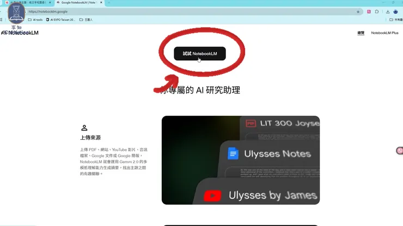This screenshot has height=226, width=403.
Task: Click the blue Docs icon beside Ulysses Notes
Action: 233,153
